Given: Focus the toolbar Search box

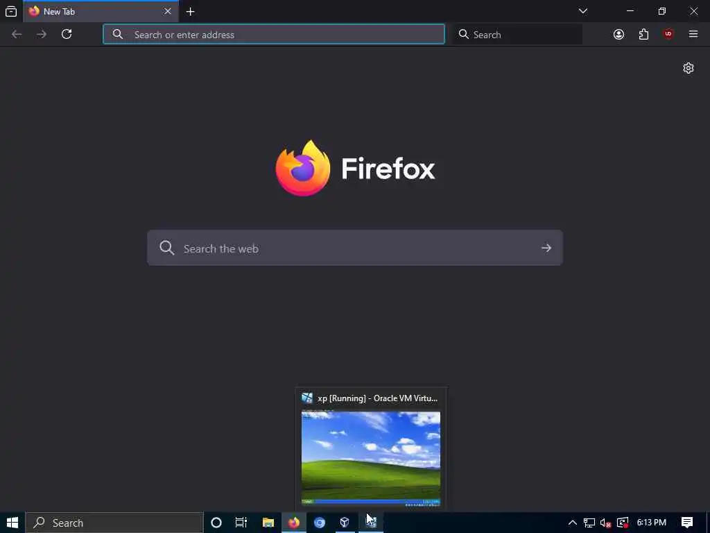Looking at the screenshot, I should tap(517, 34).
